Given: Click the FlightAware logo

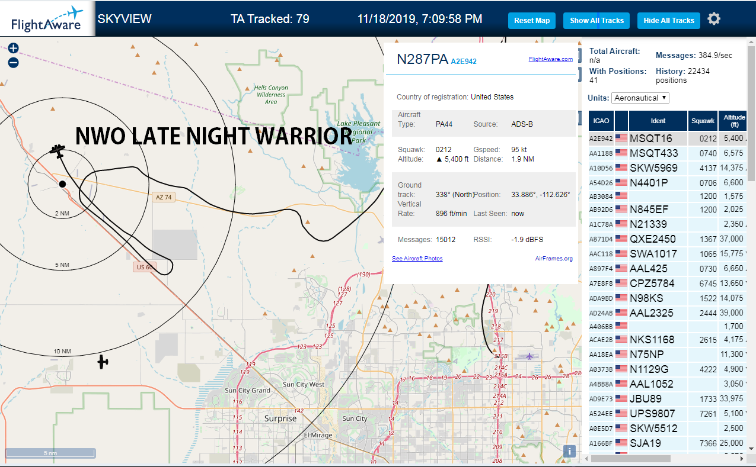Looking at the screenshot, I should (x=47, y=19).
